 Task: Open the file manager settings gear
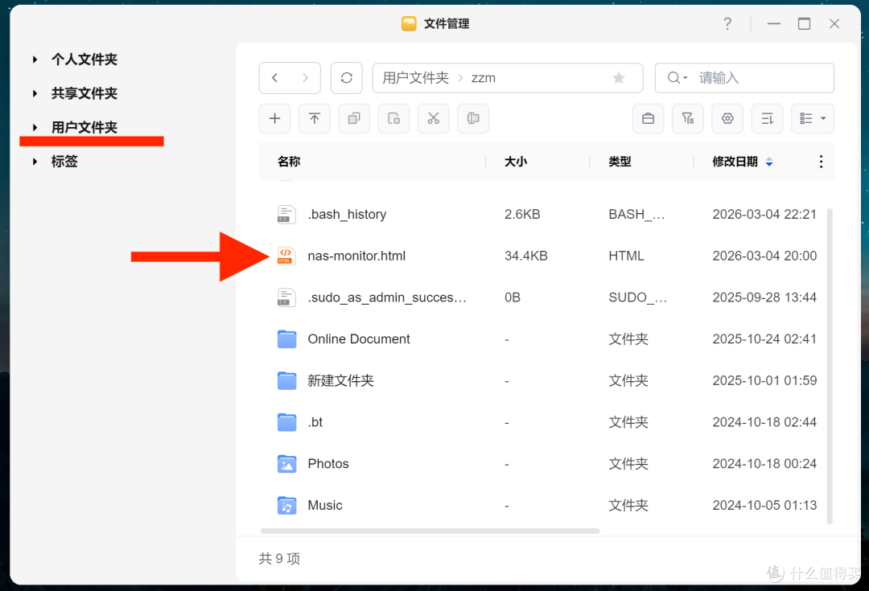click(727, 118)
